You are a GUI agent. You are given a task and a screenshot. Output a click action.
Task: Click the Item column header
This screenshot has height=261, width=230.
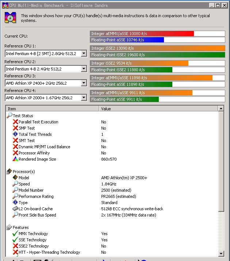53,109
